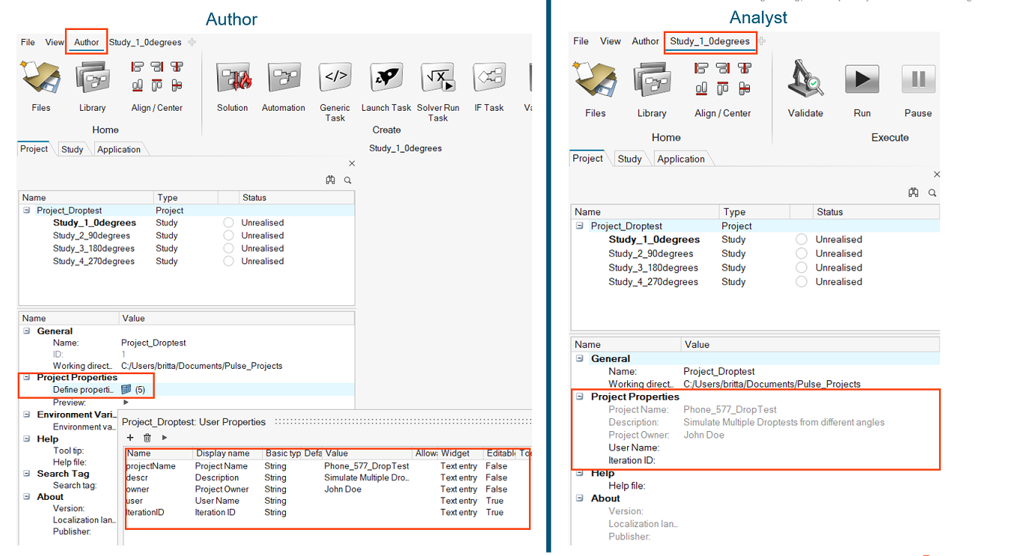The image size is (1023, 556).
Task: Click the IterationID row name
Action: point(146,513)
